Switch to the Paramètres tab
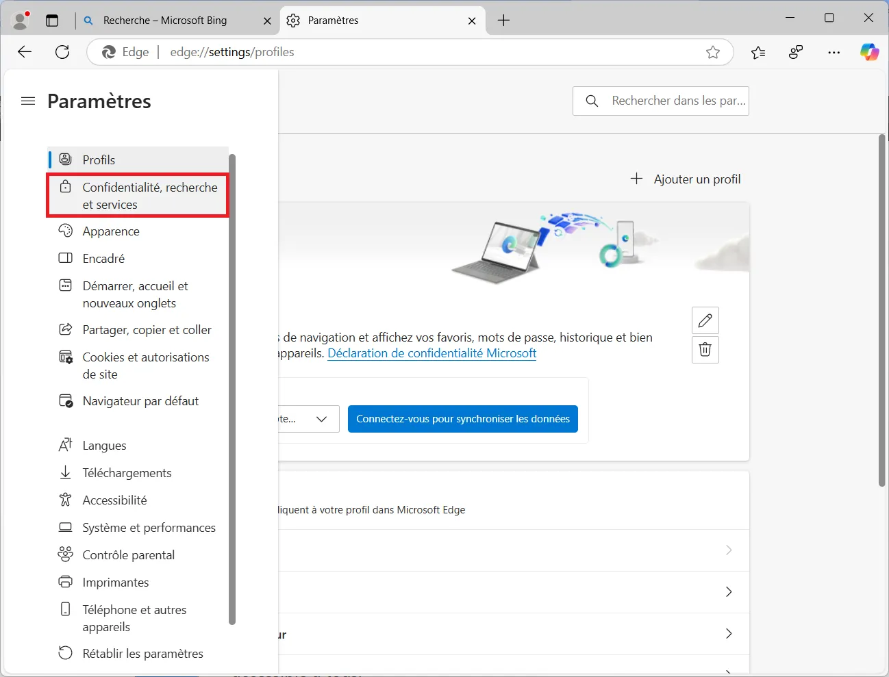This screenshot has width=889, height=677. [x=383, y=21]
